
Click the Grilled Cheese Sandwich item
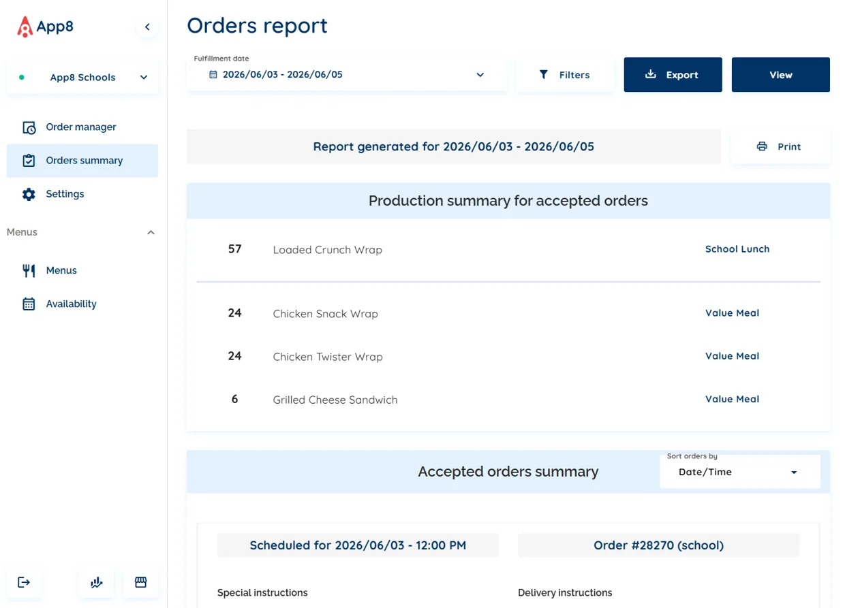point(335,400)
